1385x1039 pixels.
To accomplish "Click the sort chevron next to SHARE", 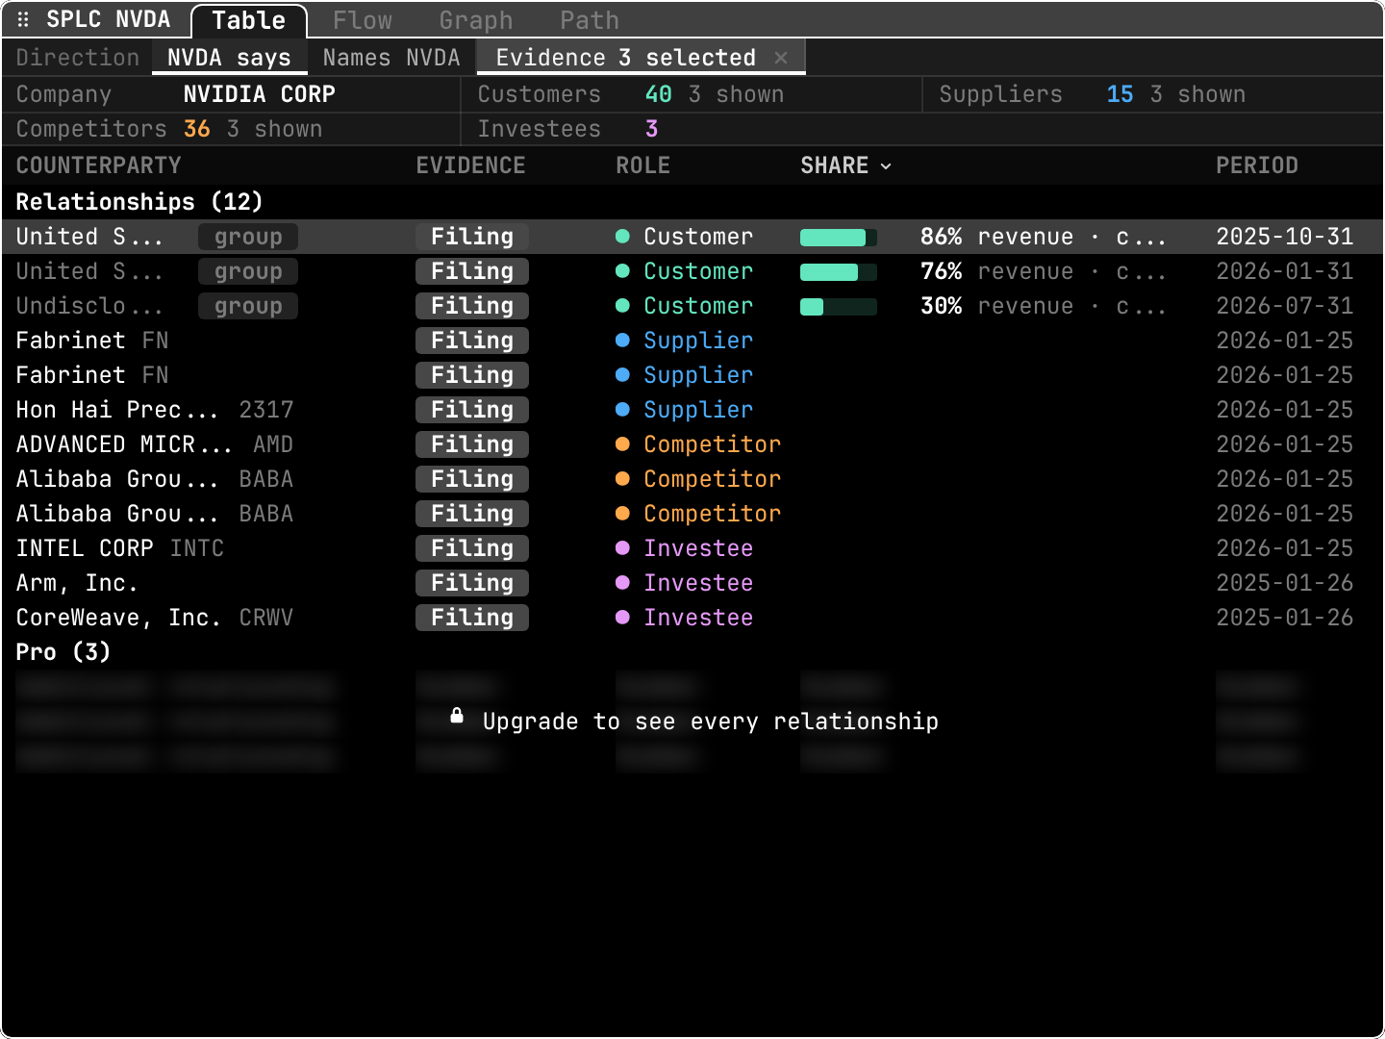I will click(886, 166).
